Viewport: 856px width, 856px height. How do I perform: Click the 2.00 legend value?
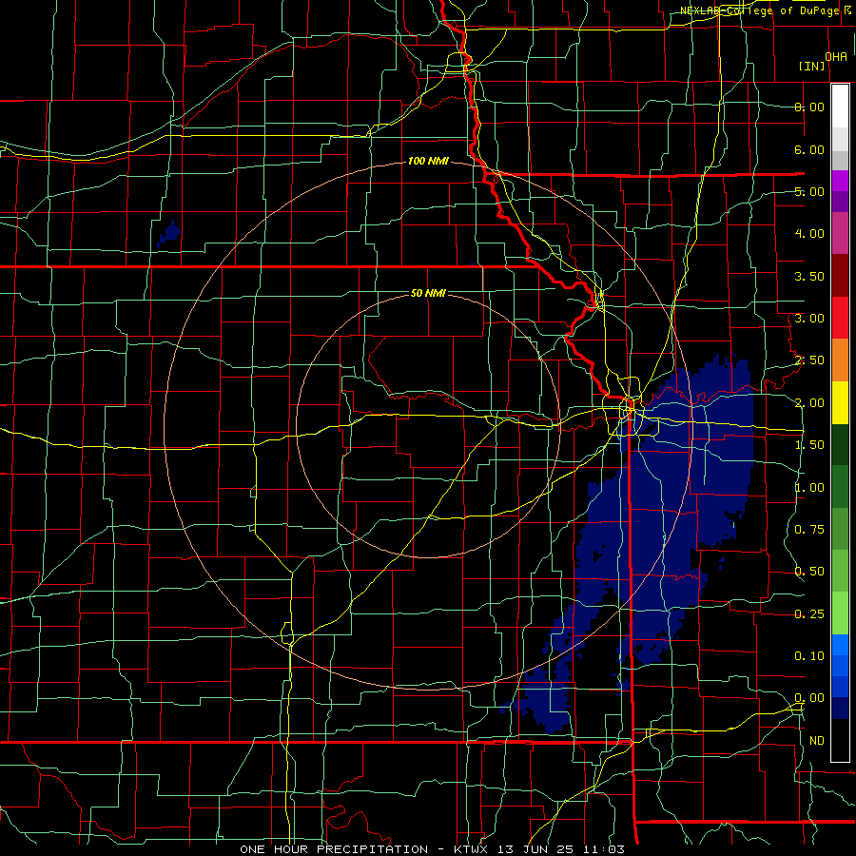tap(809, 403)
